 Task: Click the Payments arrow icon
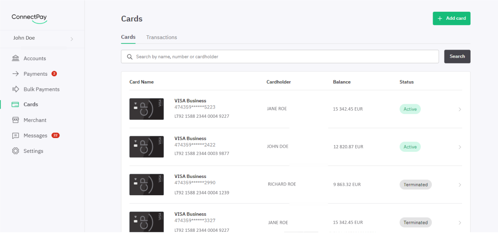15,74
